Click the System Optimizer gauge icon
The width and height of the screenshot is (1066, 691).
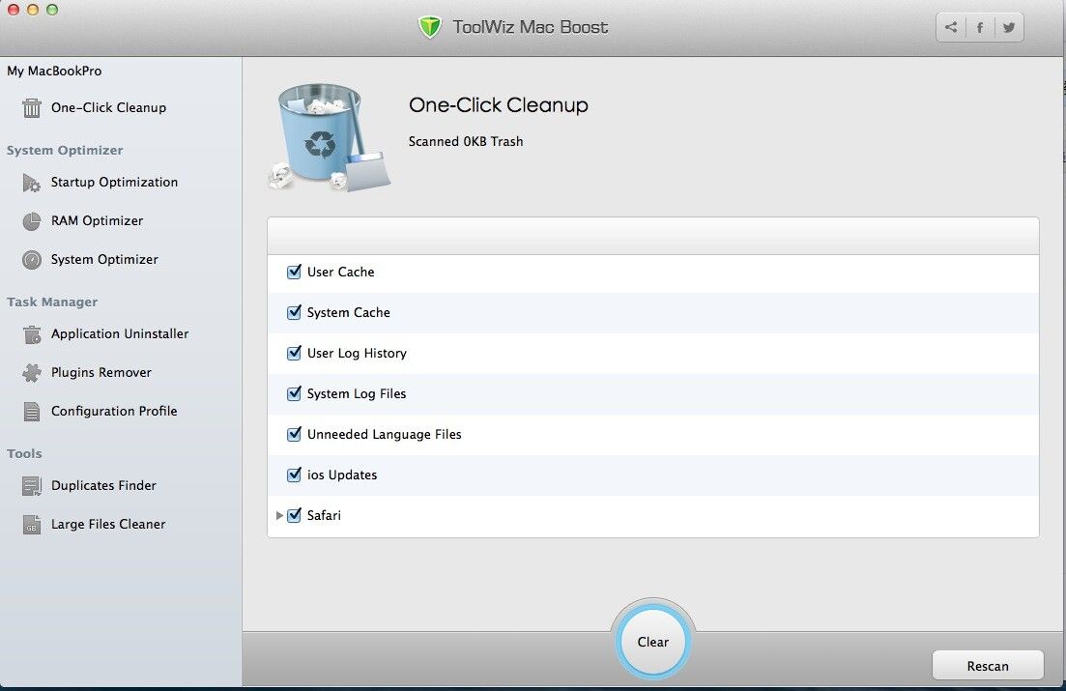pyautogui.click(x=31, y=260)
